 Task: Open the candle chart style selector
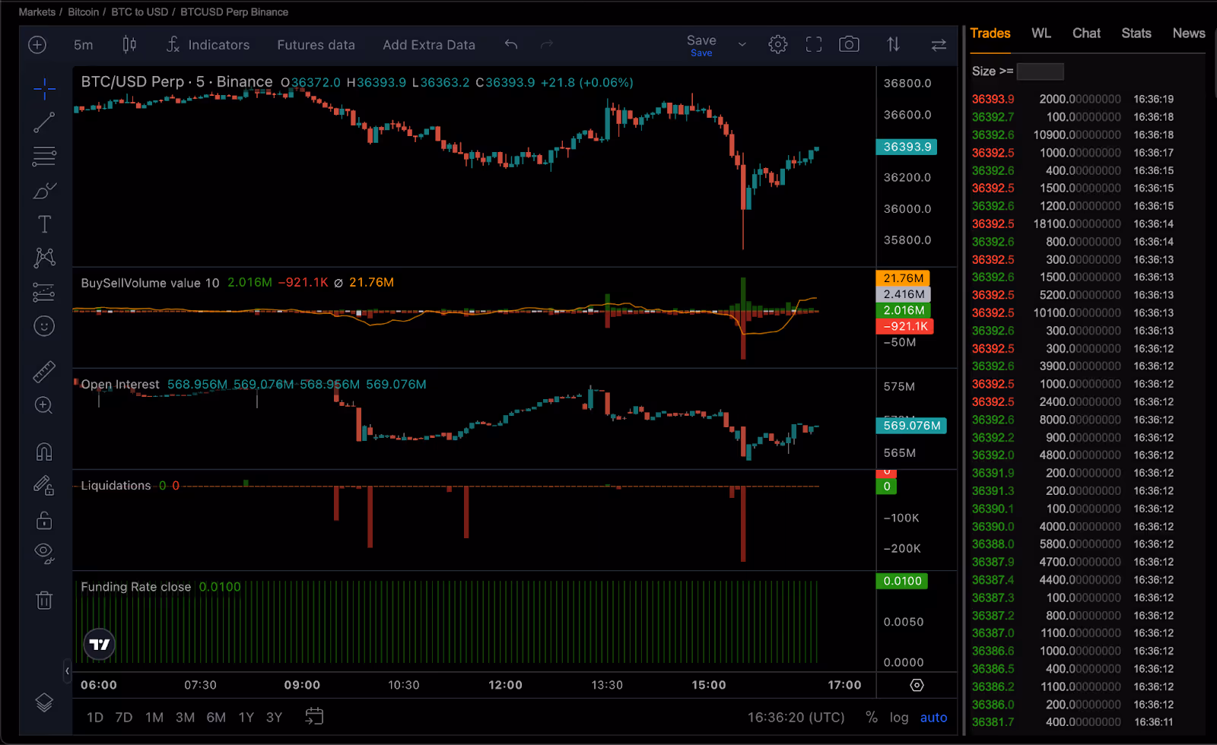coord(129,44)
